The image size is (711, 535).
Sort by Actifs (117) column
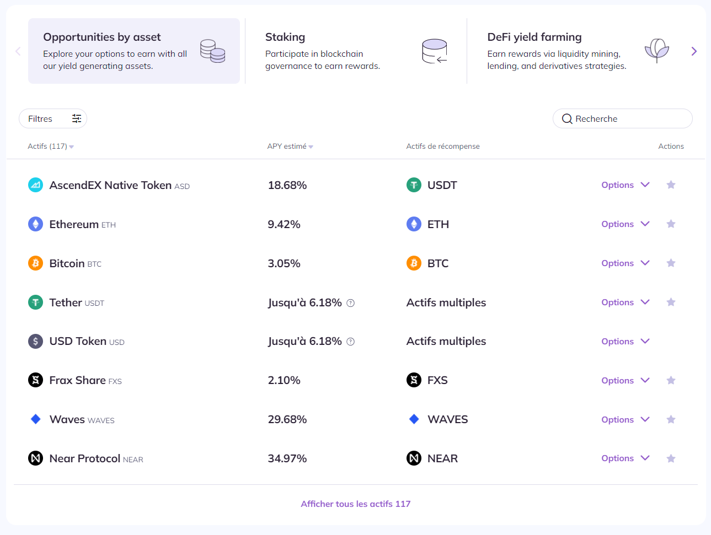51,146
